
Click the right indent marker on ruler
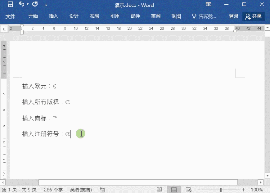tap(235, 30)
